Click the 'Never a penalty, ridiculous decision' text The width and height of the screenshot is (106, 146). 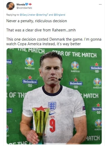click(x=37, y=21)
